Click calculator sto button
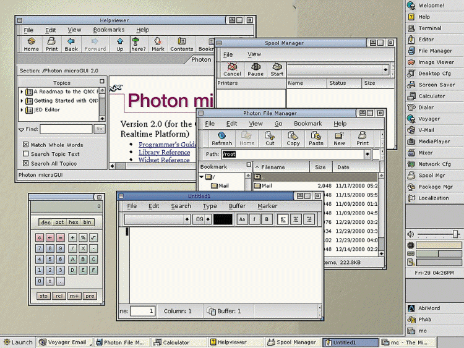Image resolution: width=464 pixels, height=348 pixels. (43, 296)
